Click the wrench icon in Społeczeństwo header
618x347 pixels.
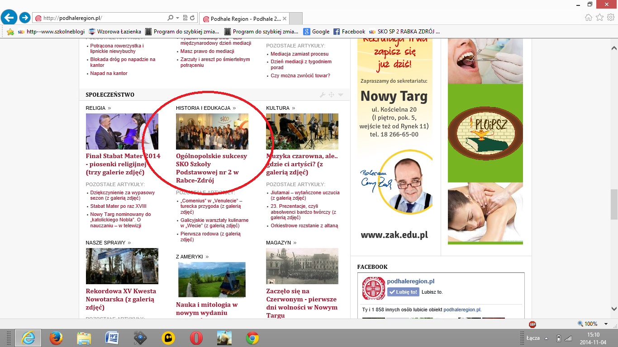323,95
